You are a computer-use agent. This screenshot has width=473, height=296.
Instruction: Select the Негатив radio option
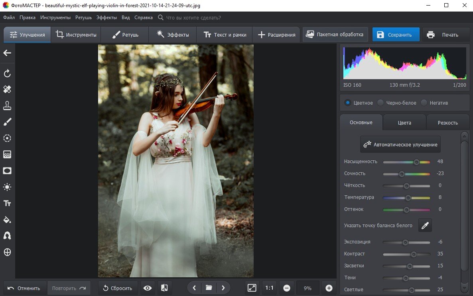[424, 103]
